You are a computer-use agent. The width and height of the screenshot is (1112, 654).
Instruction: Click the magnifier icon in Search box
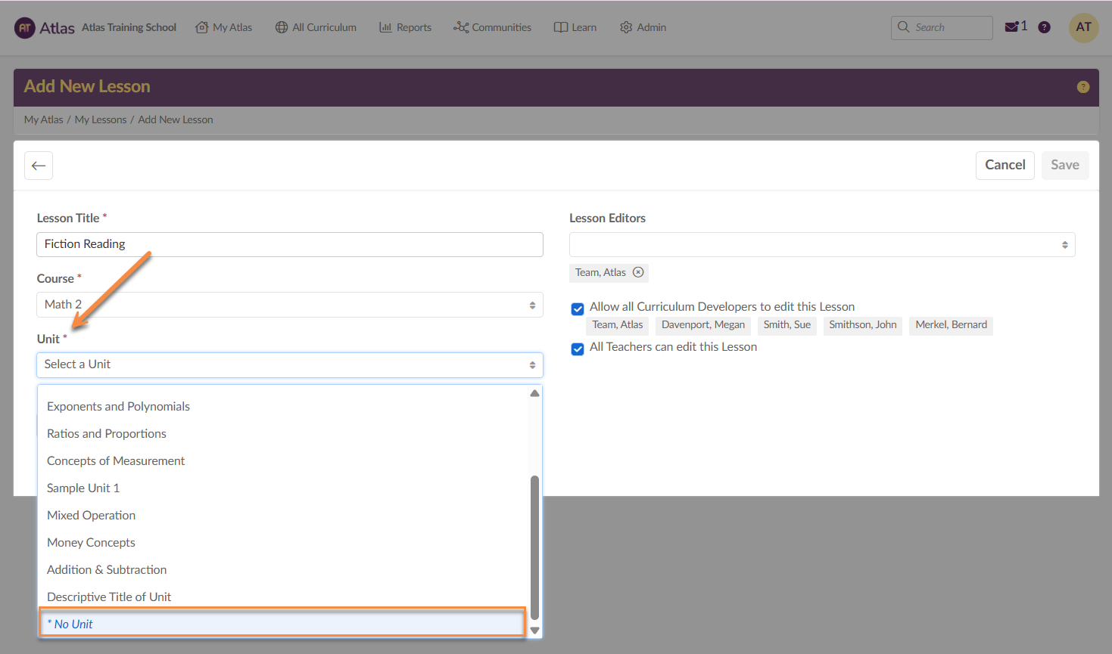pyautogui.click(x=903, y=27)
